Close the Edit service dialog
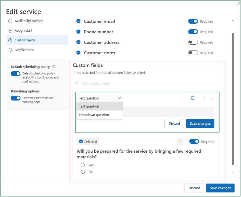241x197 pixels. (x=238, y=4)
